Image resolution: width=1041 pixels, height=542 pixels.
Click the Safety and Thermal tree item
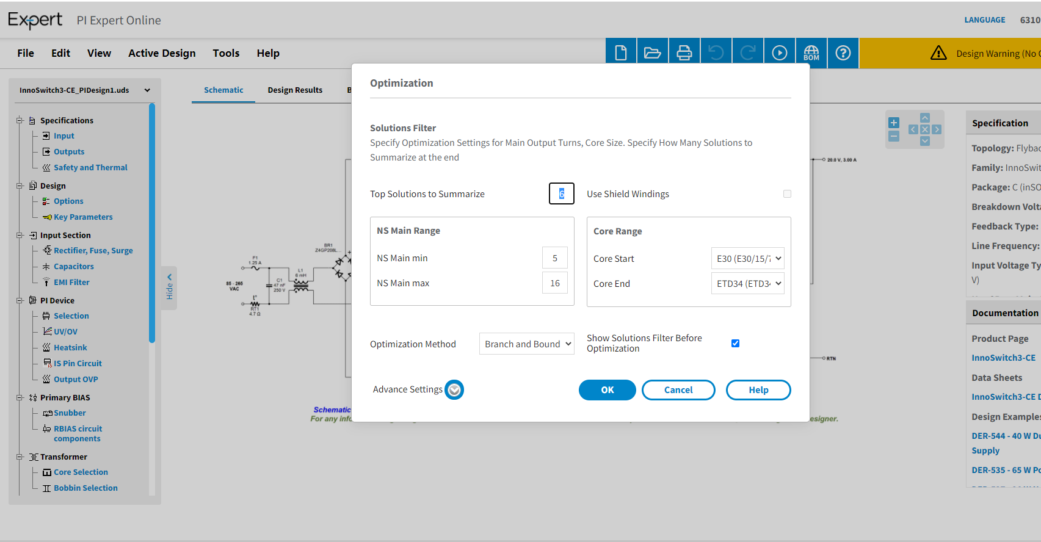pos(90,167)
